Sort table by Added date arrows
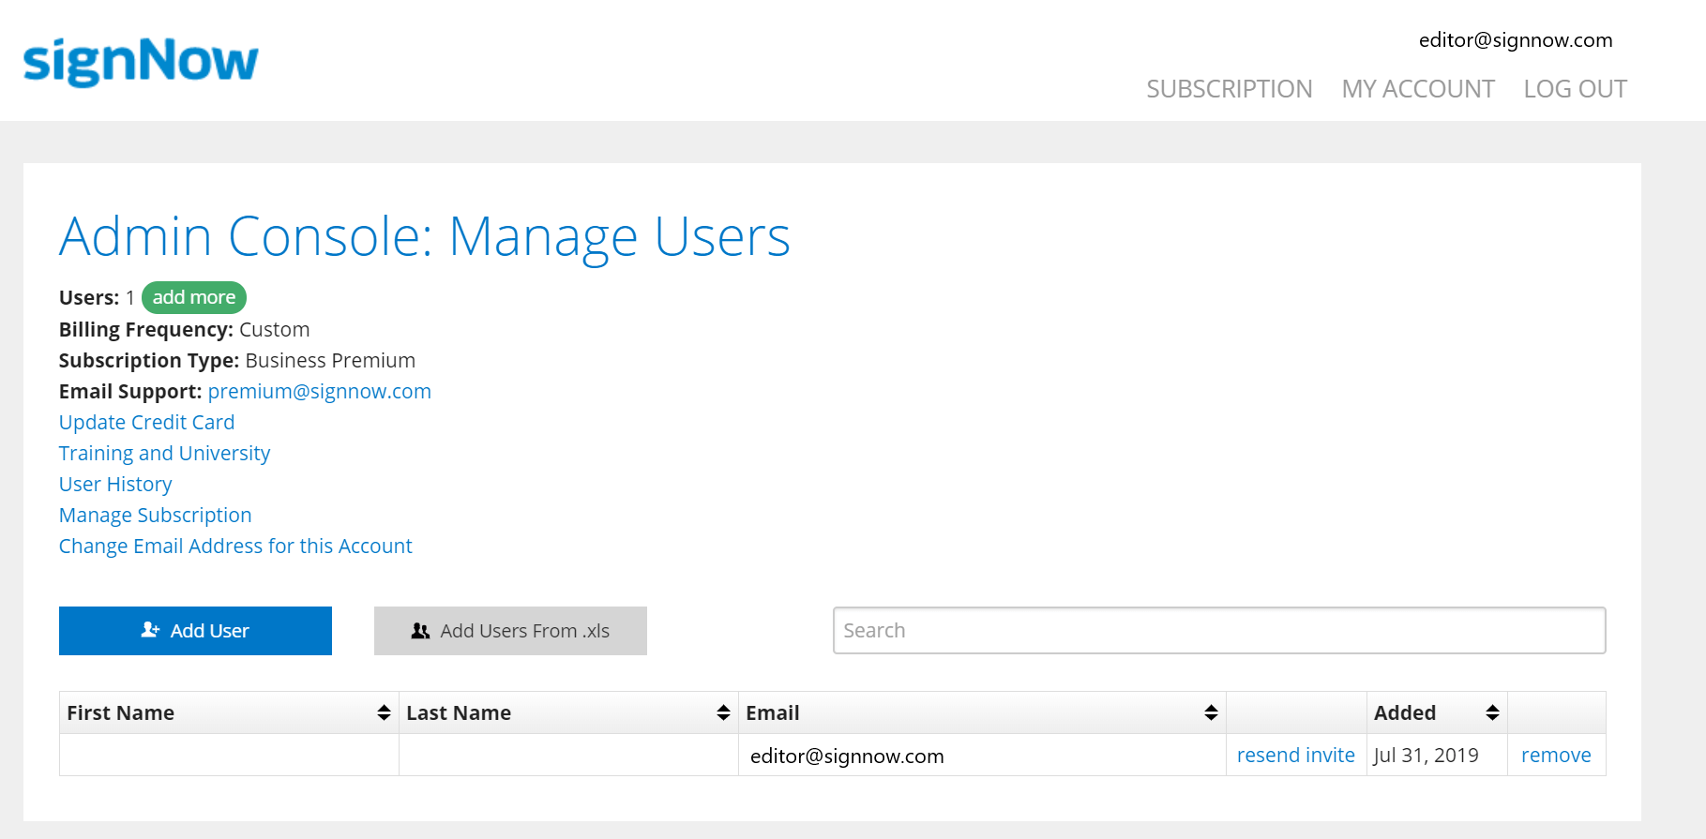Viewport: 1706px width, 839px height. pos(1492,713)
